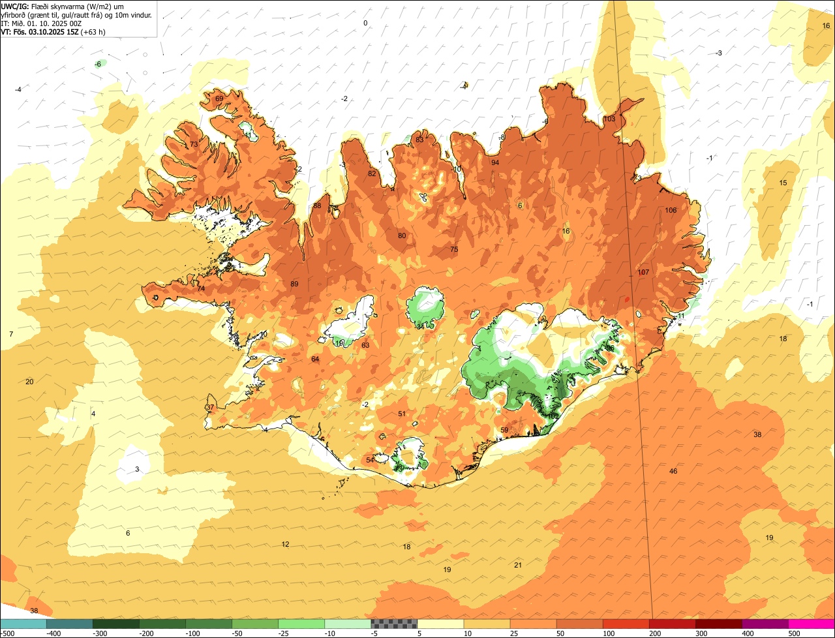
Task: Click the legend label 400
Action: pyautogui.click(x=748, y=633)
